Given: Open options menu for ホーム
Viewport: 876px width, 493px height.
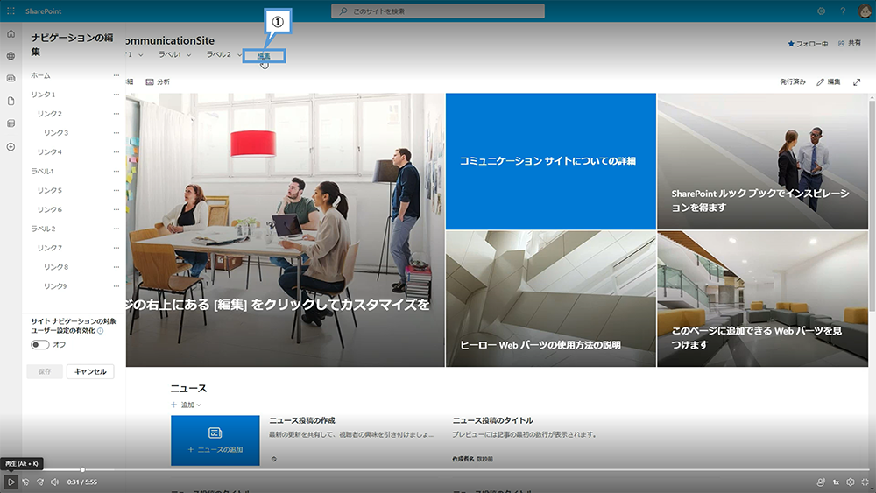Looking at the screenshot, I should tap(117, 75).
